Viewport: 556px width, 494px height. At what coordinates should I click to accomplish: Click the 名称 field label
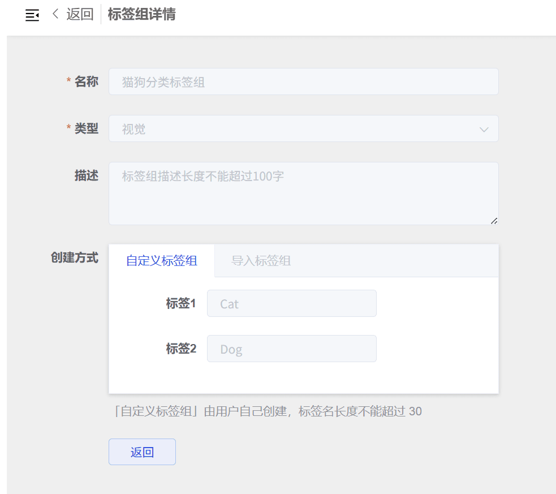pyautogui.click(x=87, y=82)
